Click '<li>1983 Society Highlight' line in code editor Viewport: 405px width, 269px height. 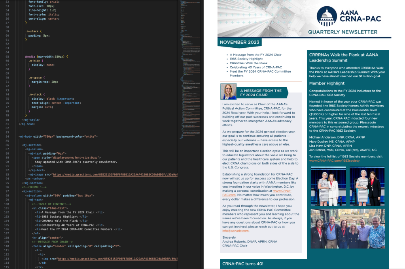(61, 217)
